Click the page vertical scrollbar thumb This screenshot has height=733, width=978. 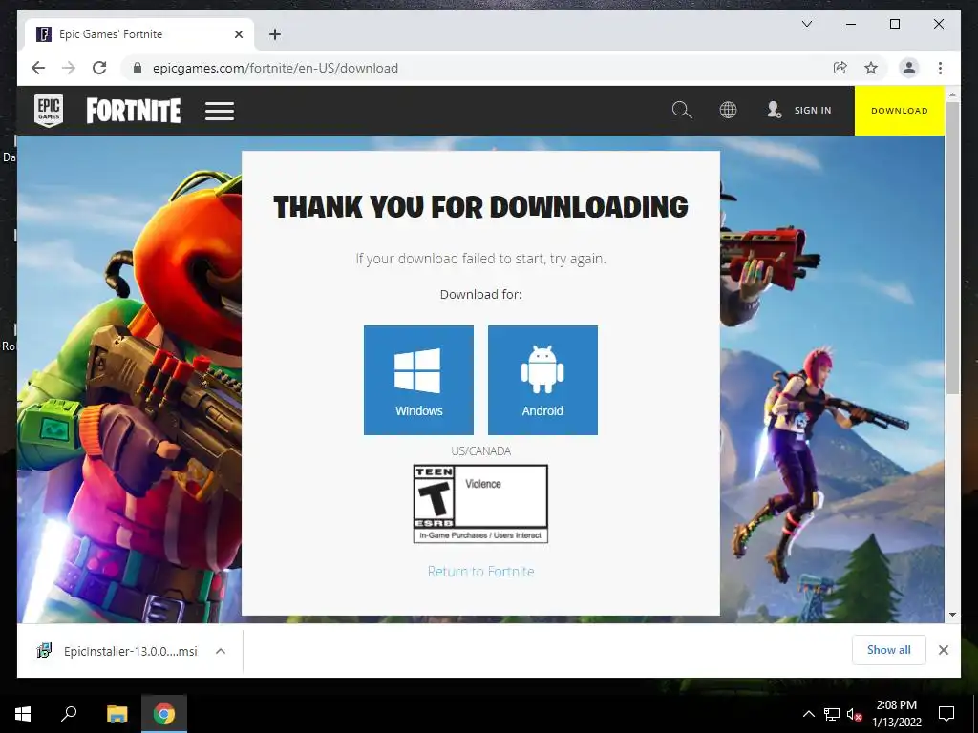[952, 248]
